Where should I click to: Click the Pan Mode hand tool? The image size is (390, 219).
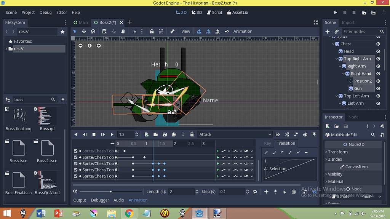coord(123,32)
